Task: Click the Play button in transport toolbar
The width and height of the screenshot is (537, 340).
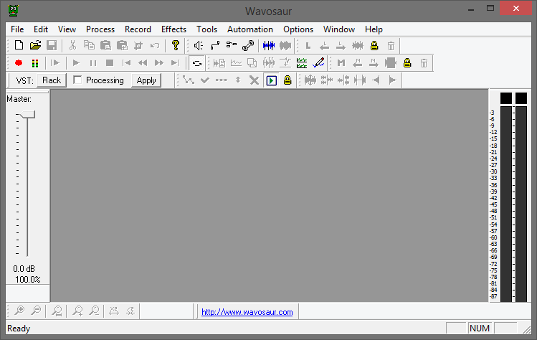Action: click(x=76, y=62)
